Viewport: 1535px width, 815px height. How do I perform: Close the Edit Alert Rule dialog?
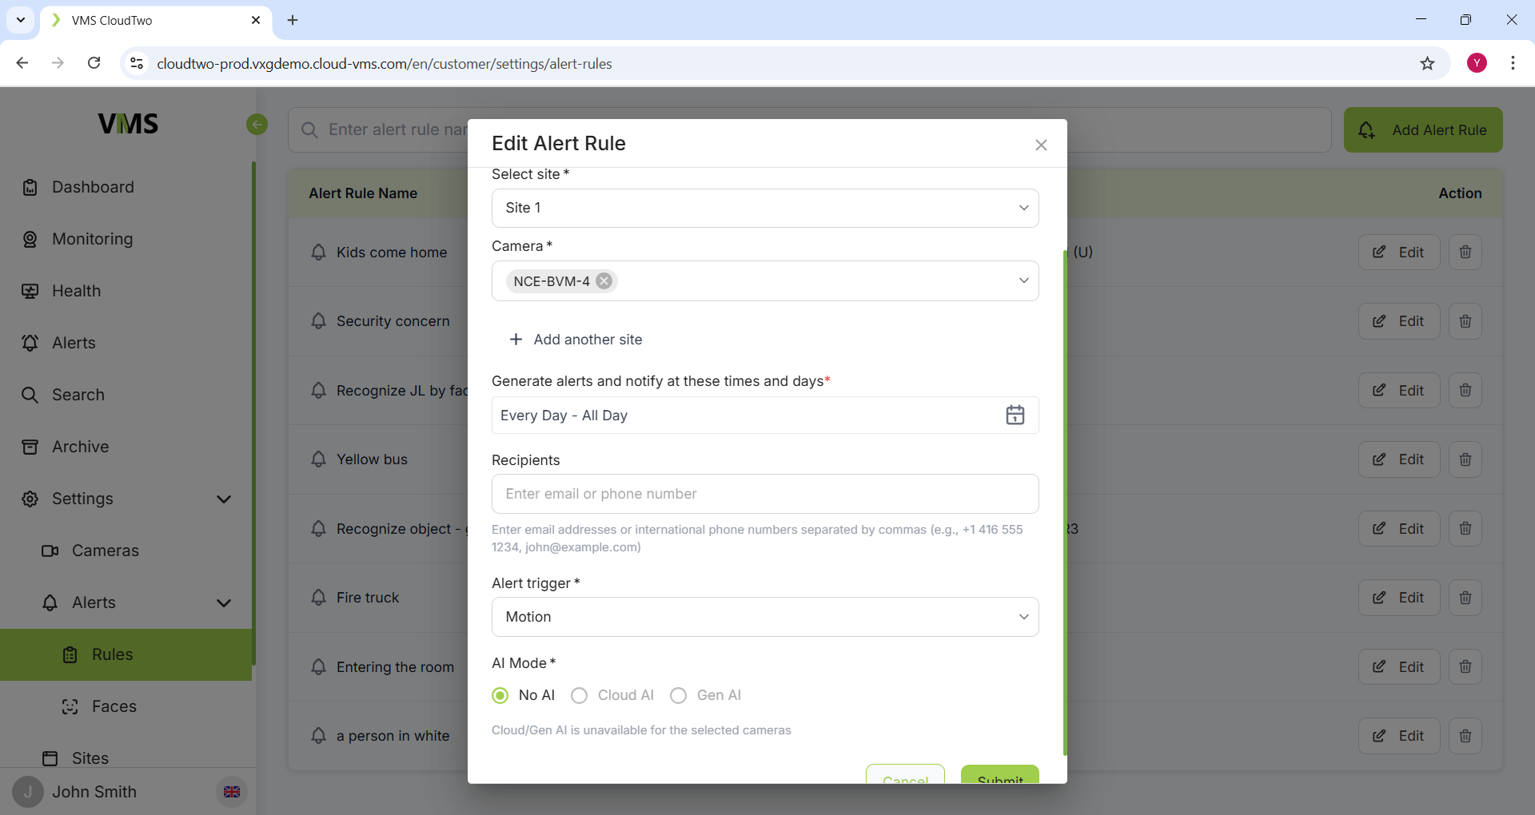pos(1041,145)
